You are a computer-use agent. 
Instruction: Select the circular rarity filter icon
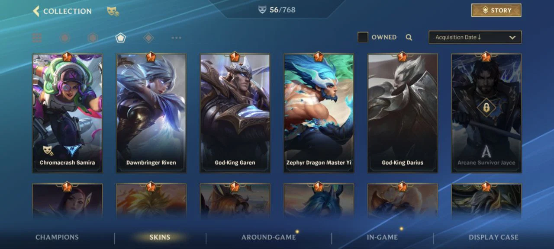65,38
